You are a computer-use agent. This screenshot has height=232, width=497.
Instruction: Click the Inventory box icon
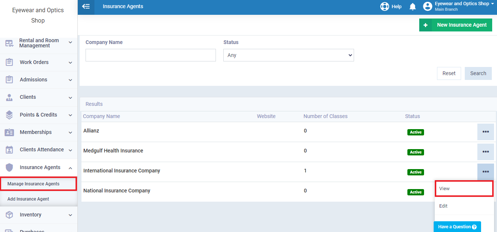9,215
